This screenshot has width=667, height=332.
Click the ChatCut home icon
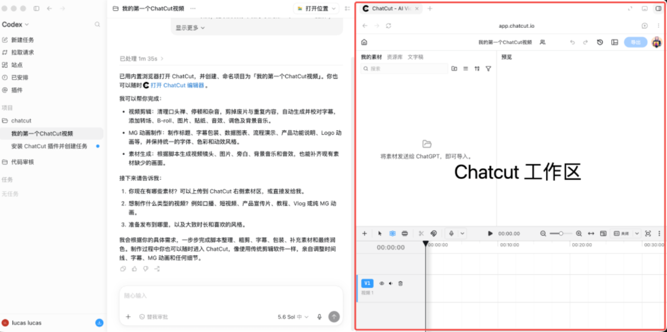click(364, 42)
